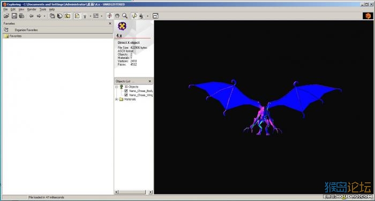The height and width of the screenshot is (201, 375).
Task: Click the blue dragon model in viewport
Action: click(x=265, y=107)
